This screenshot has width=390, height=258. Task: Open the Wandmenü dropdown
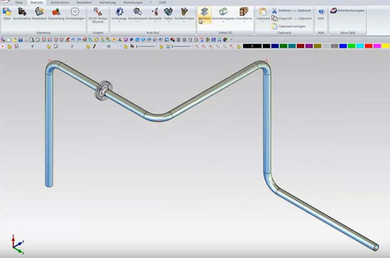(x=244, y=15)
